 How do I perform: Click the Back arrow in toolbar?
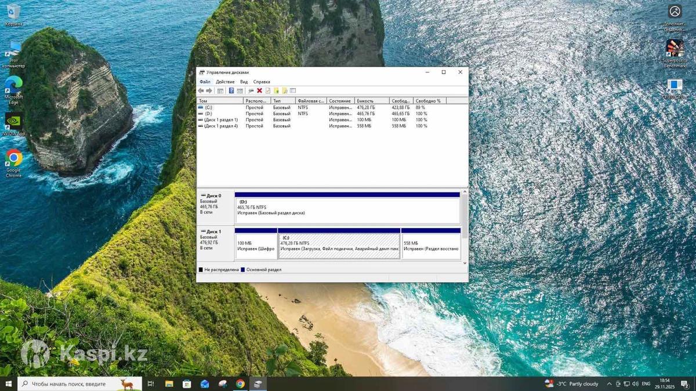click(x=201, y=91)
